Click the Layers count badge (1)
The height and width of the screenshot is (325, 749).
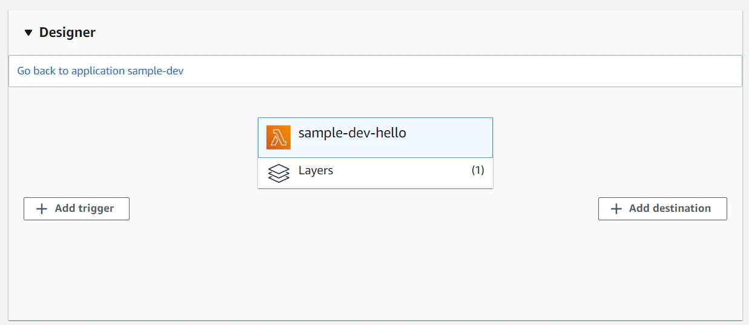(478, 171)
